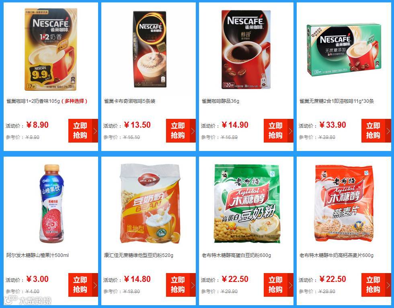The height and width of the screenshot is (308, 394).
Task: Click 立即抢购 for the ¥14.80 soy milk powder
Action: [x=181, y=285]
